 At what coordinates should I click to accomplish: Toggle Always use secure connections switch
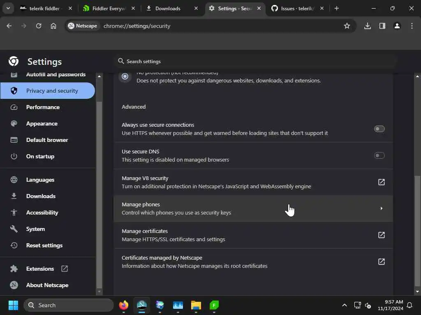pyautogui.click(x=379, y=129)
